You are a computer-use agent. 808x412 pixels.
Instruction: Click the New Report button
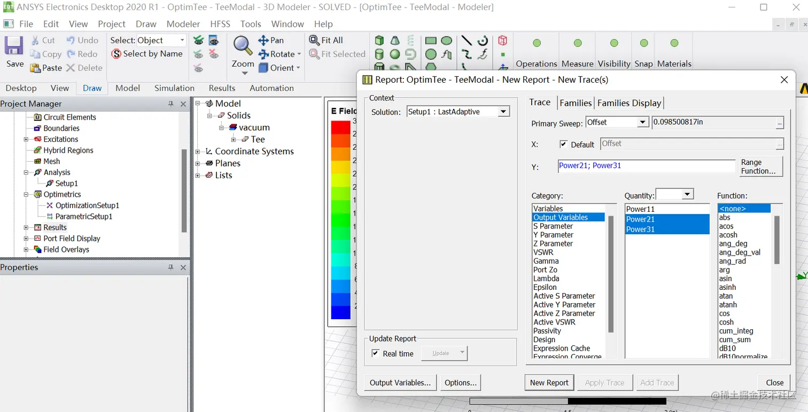tap(549, 383)
